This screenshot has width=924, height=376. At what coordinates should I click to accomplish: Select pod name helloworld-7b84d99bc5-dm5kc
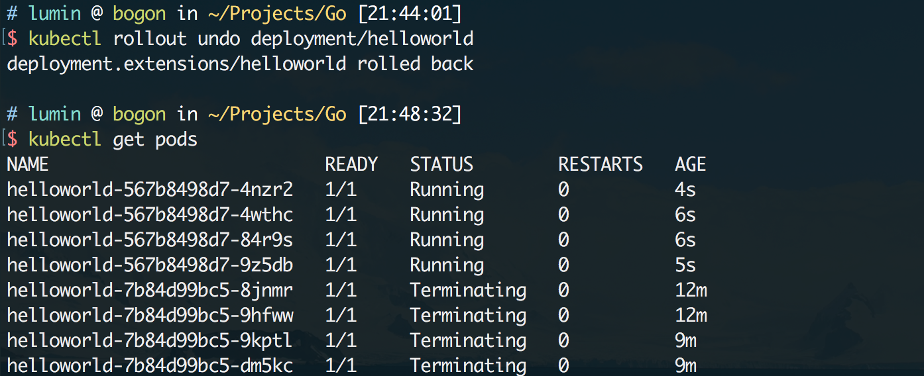pyautogui.click(x=150, y=365)
